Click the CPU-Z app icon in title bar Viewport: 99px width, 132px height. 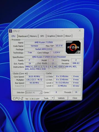click(10, 31)
